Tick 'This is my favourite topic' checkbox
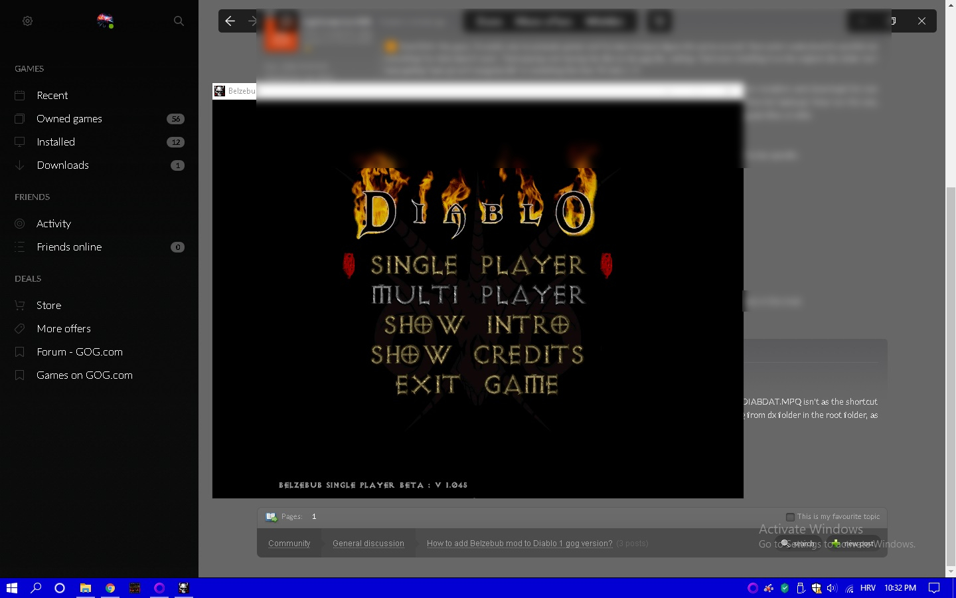The width and height of the screenshot is (956, 598). tap(790, 517)
